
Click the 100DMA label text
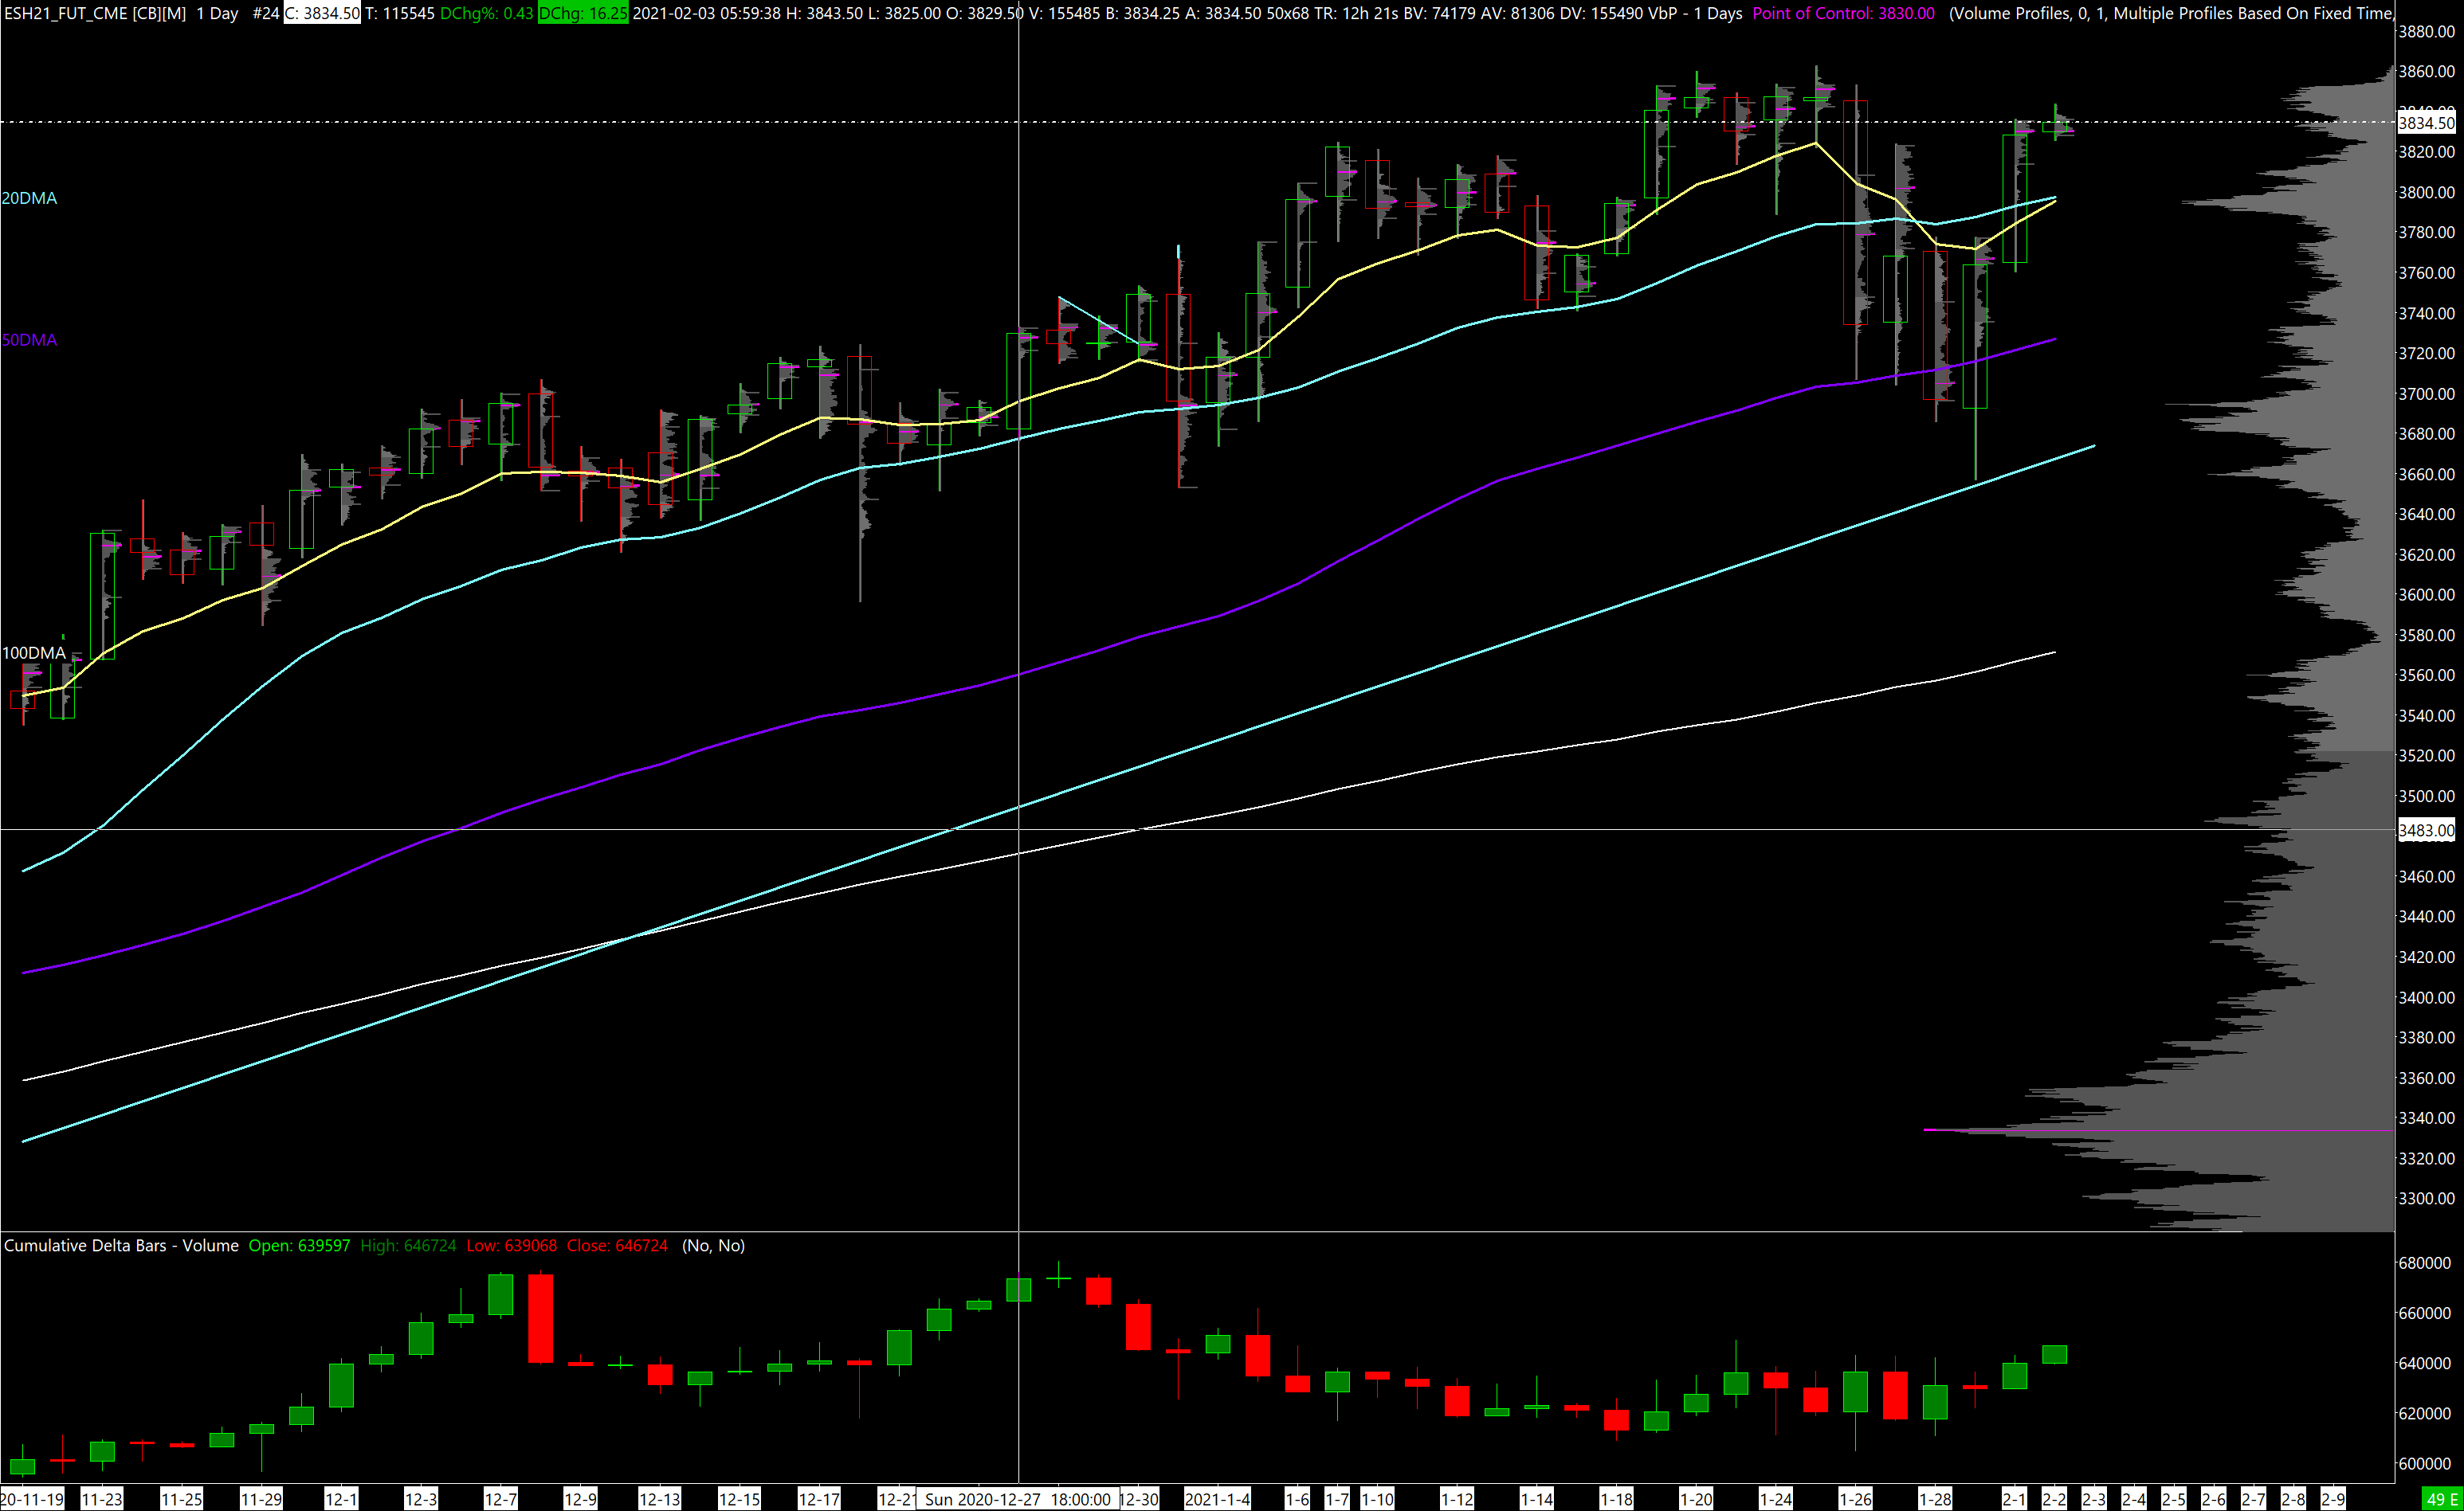click(33, 652)
